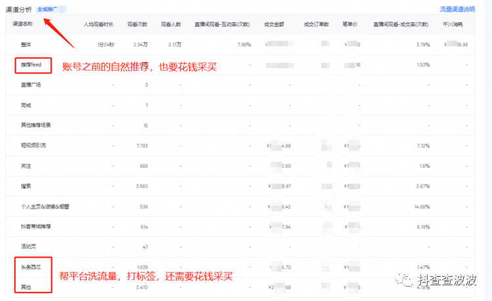Click the 1分24秒 average watch duration
492x301 pixels.
[105, 45]
